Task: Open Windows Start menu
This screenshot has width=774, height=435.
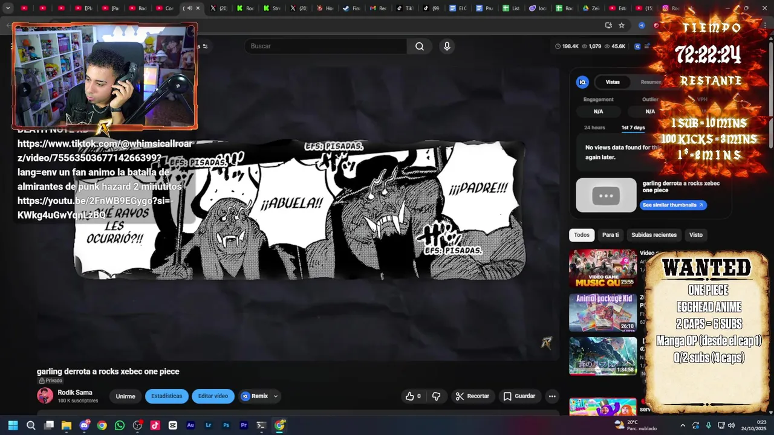Action: click(13, 425)
